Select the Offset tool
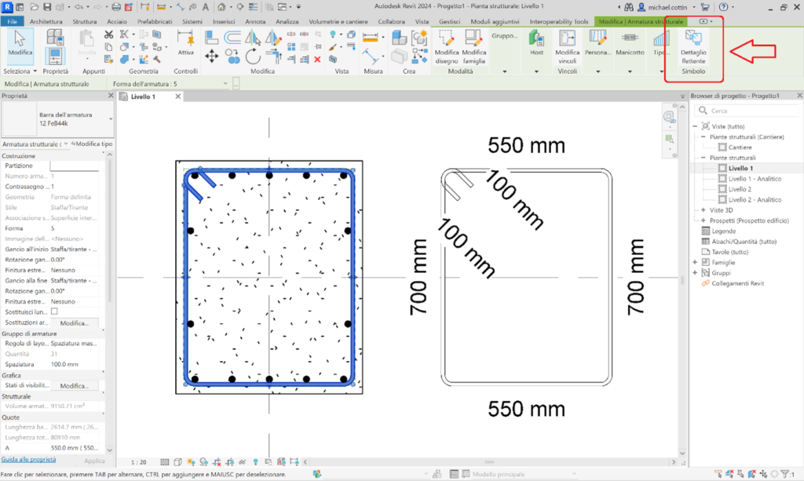 pyautogui.click(x=232, y=37)
